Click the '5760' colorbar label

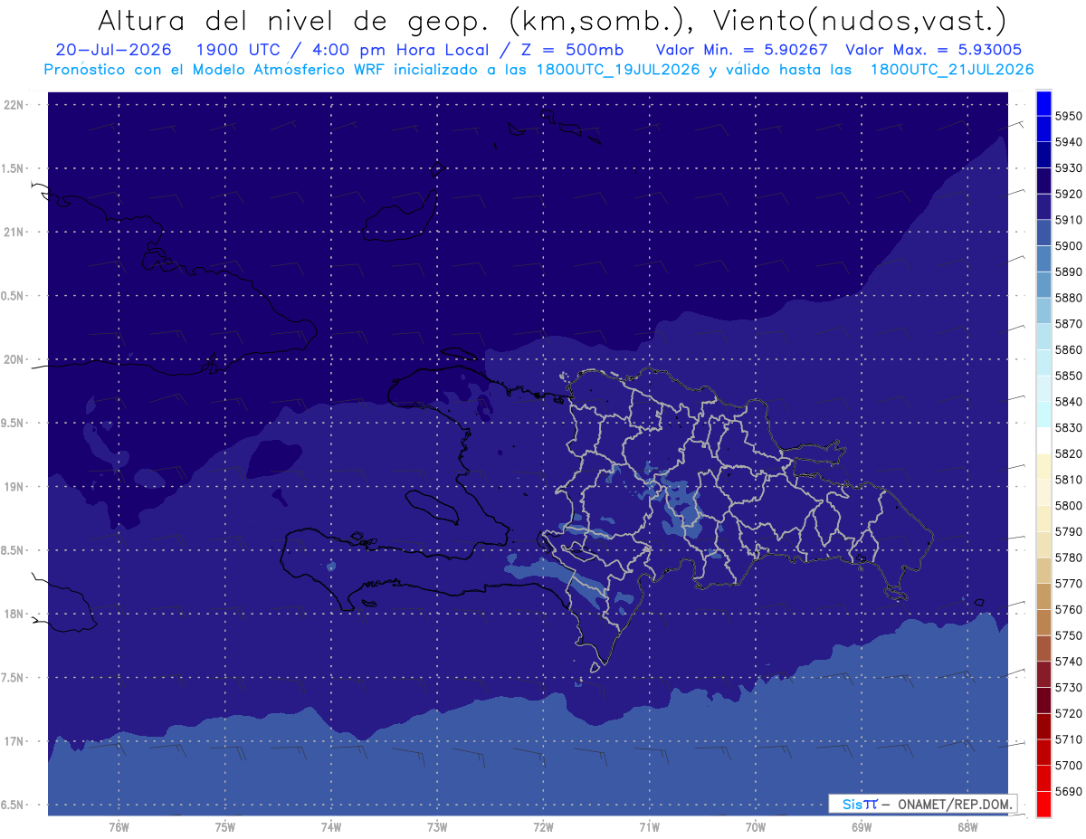(x=1069, y=609)
